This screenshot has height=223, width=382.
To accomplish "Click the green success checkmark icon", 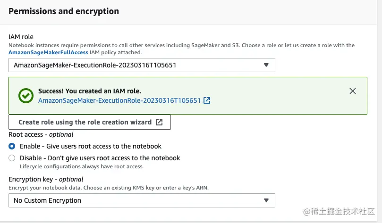I will (x=25, y=96).
